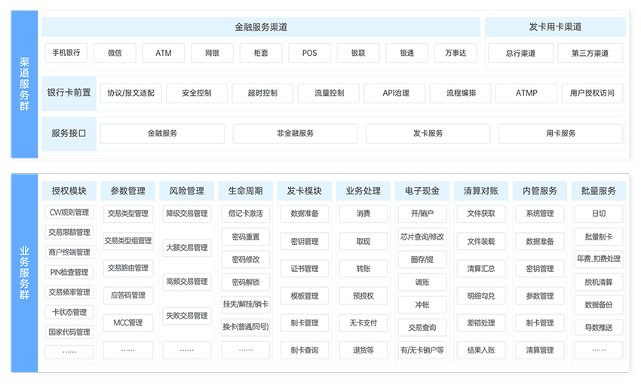Select the 发卡服务 interface box
This screenshot has height=385, width=641.
pyautogui.click(x=428, y=133)
